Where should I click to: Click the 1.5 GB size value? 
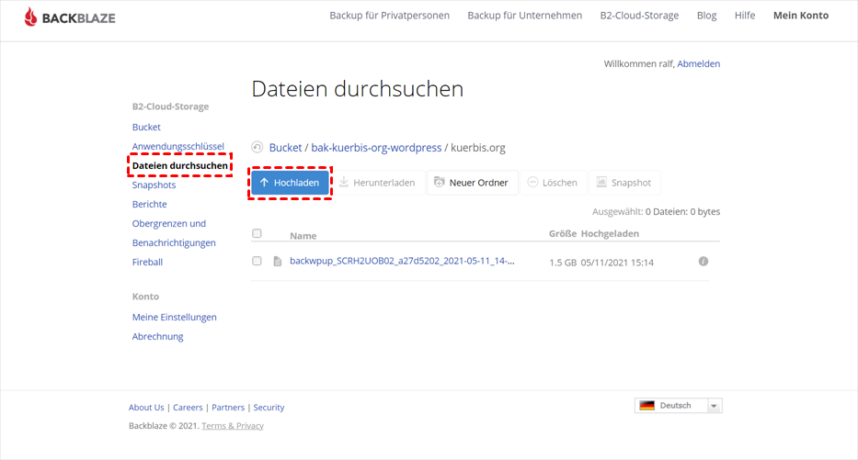click(563, 263)
